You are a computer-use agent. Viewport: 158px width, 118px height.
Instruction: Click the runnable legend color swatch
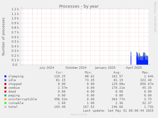(x=5, y=103)
